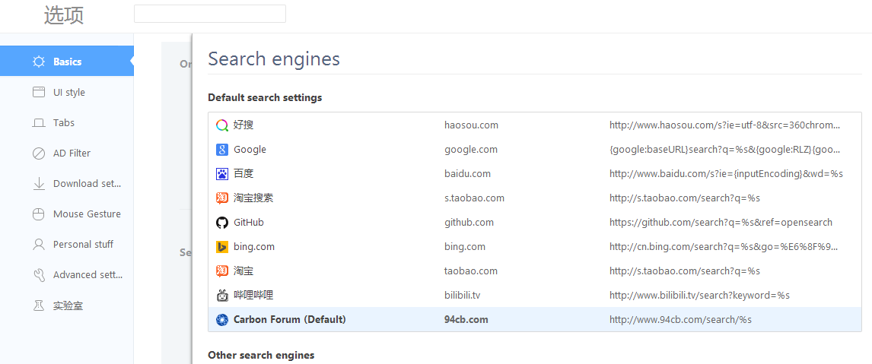This screenshot has width=872, height=364.
Task: Click the taobao.com keyword cell
Action: point(471,271)
